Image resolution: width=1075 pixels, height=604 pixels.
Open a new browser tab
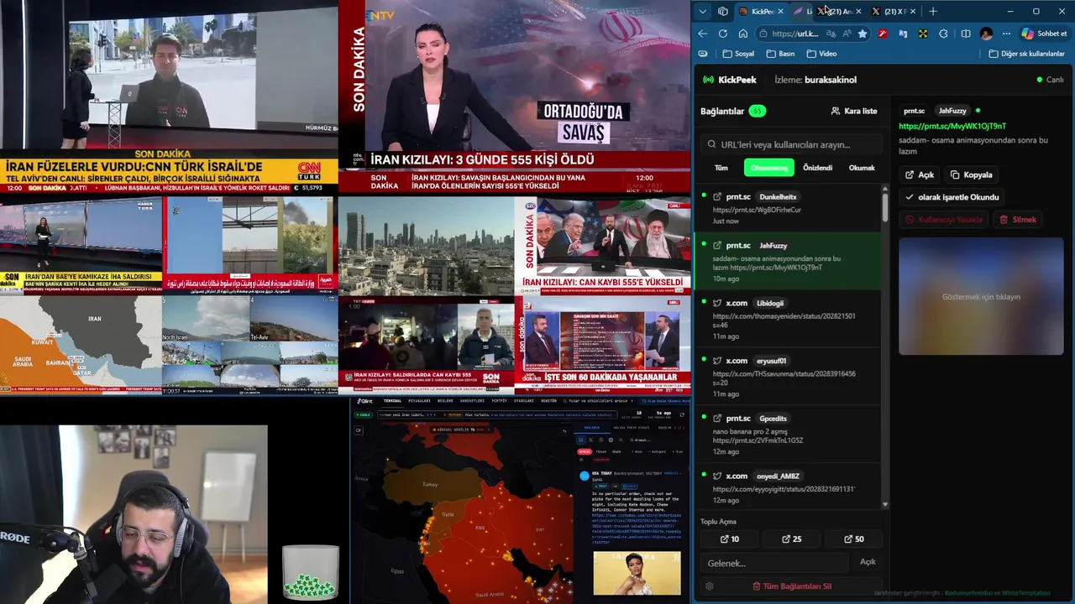[932, 11]
